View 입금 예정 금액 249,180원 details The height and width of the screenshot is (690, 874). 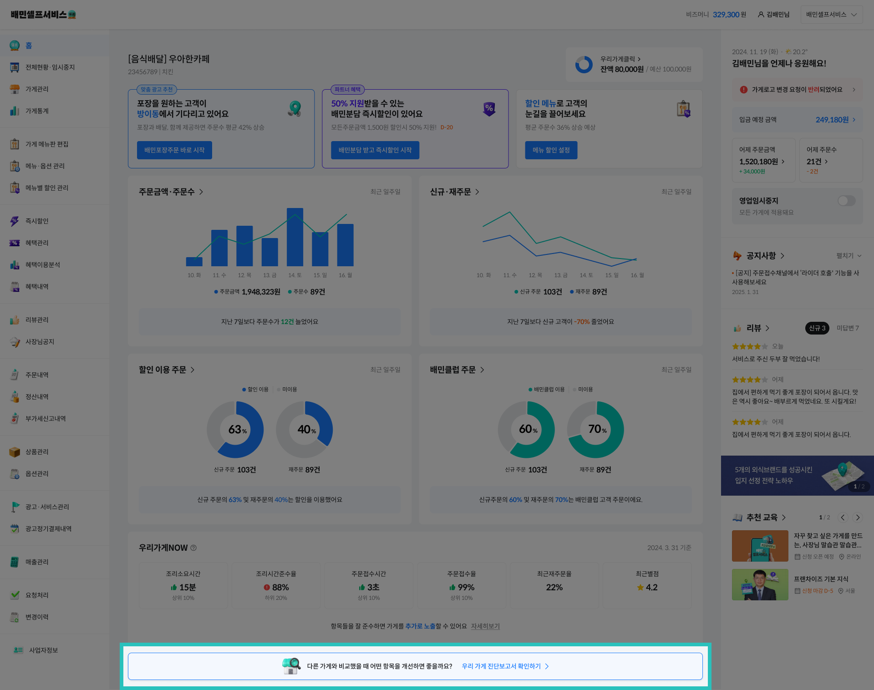[798, 120]
